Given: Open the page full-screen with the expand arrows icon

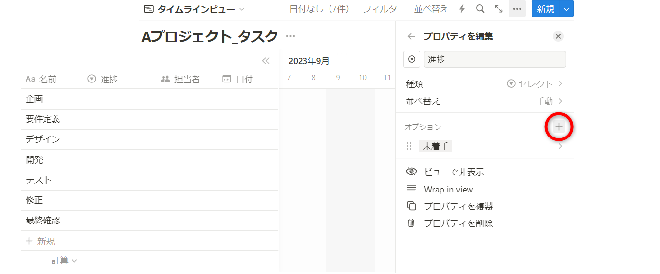Looking at the screenshot, I should 499,9.
